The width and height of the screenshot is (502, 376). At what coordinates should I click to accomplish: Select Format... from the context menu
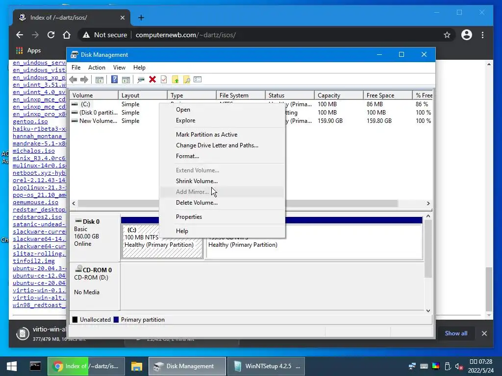222,156
